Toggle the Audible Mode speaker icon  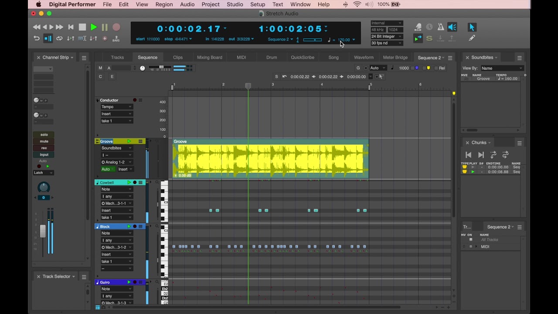452,27
